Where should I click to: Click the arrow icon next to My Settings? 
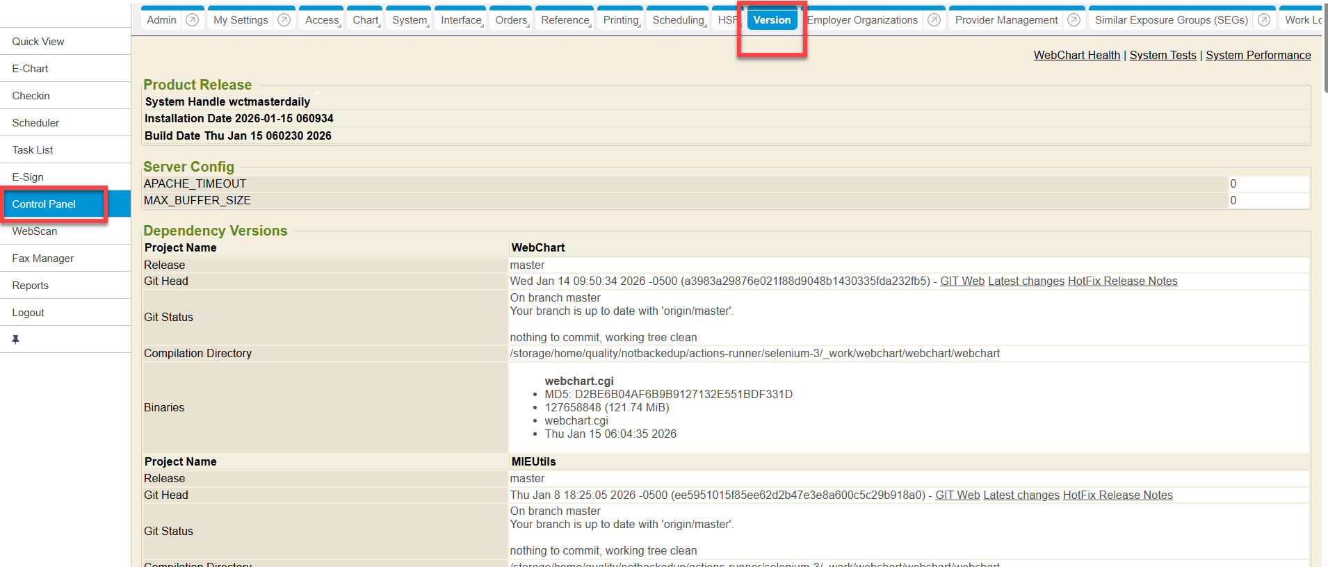click(x=284, y=20)
